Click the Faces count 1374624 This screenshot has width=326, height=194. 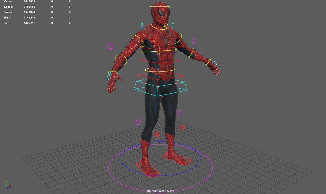[x=29, y=12]
